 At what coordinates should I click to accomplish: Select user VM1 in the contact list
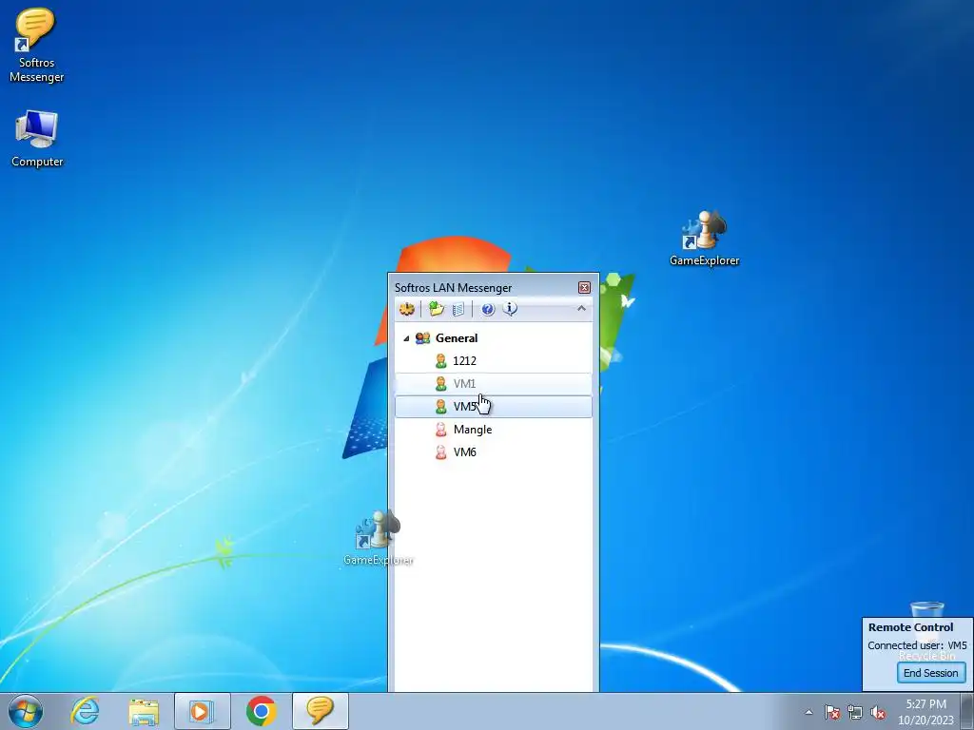(494, 384)
